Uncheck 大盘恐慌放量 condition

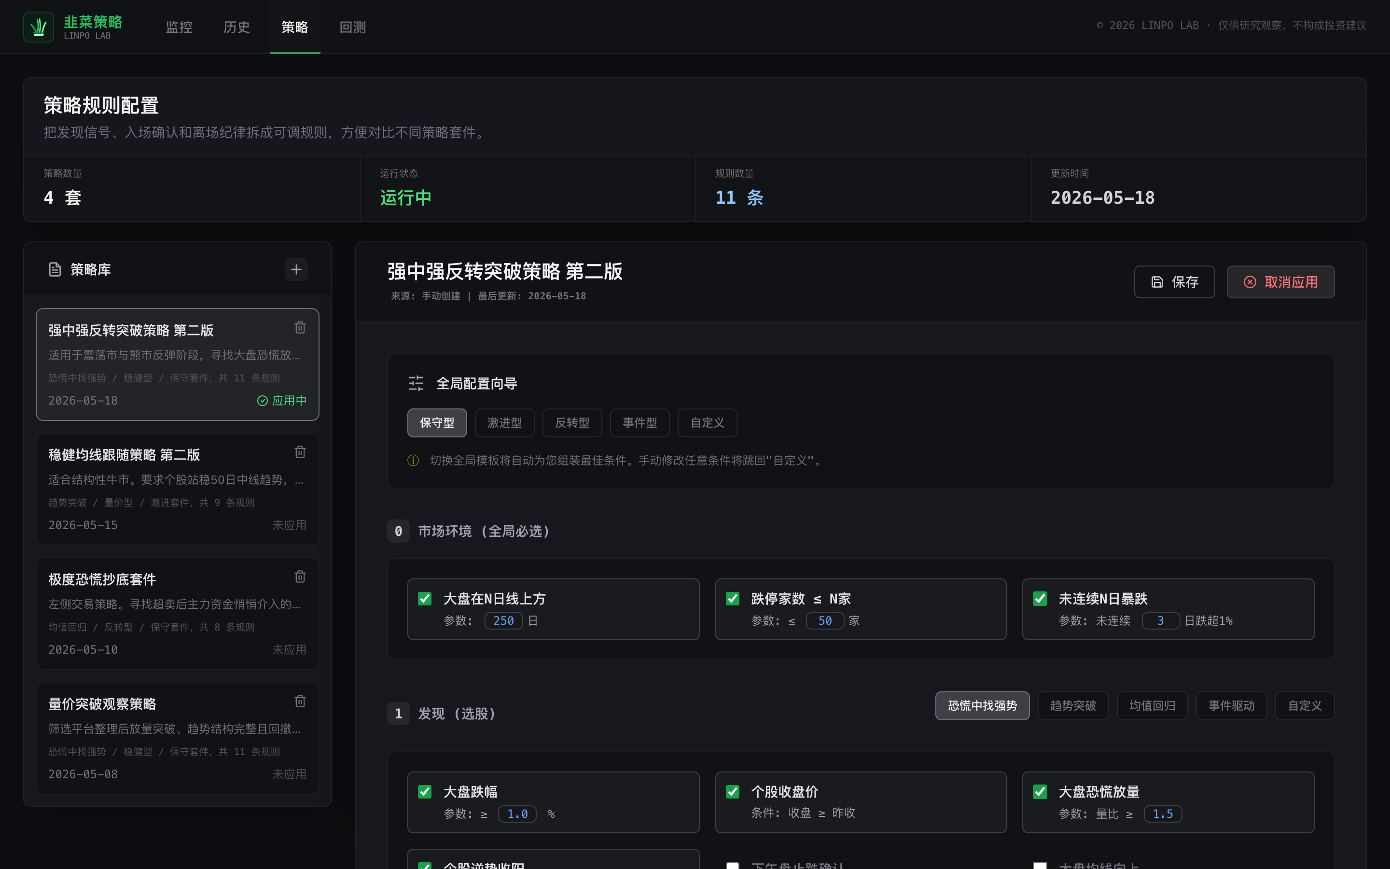[1040, 792]
